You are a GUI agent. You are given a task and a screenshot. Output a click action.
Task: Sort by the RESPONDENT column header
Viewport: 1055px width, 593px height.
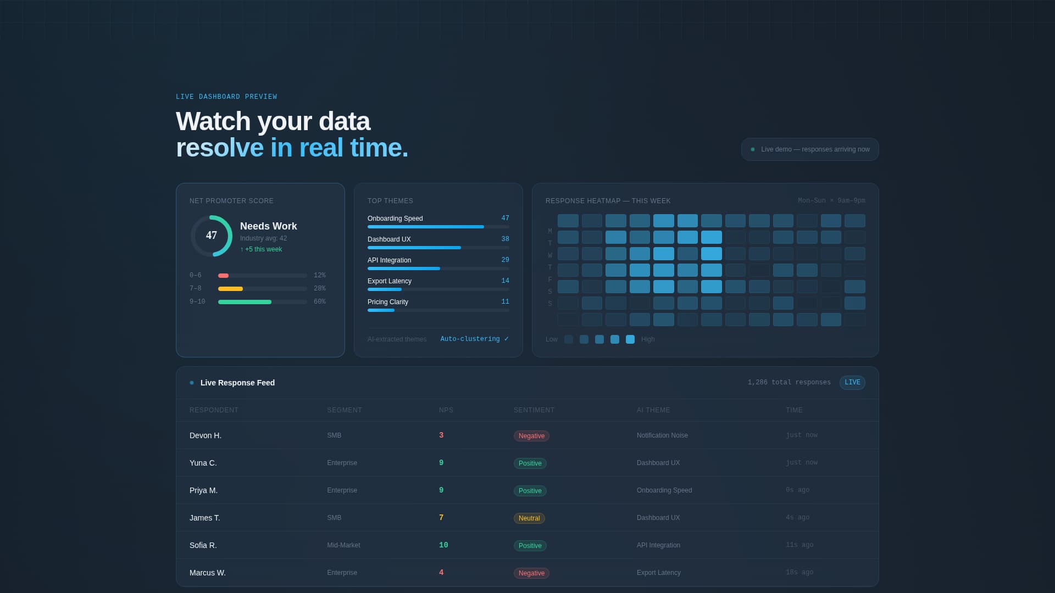point(214,410)
